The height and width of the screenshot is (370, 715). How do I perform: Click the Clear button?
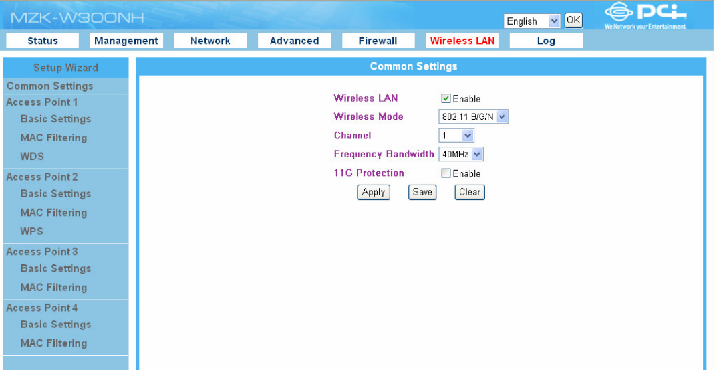click(469, 192)
